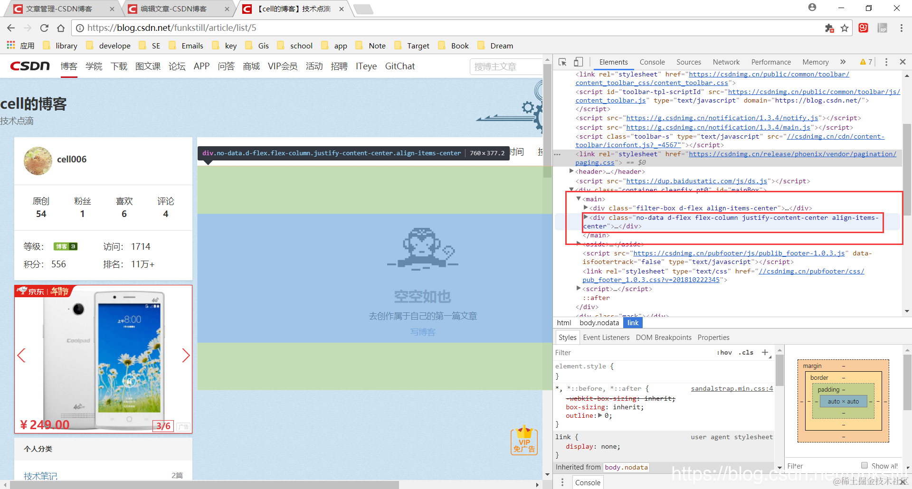Activate the DevTools element inspector icon
This screenshot has height=489, width=912.
(x=563, y=62)
